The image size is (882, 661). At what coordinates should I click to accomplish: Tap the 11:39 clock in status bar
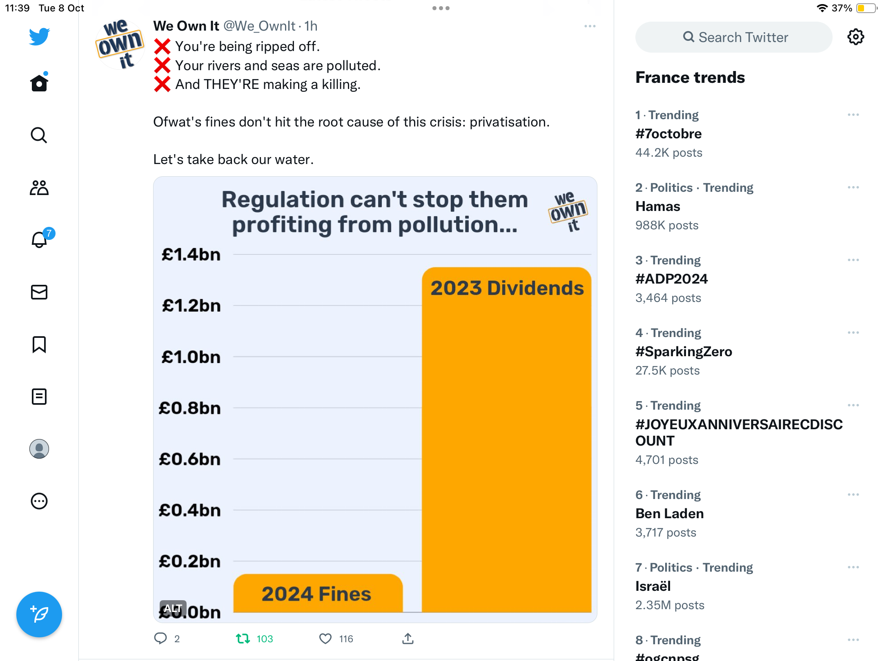click(x=17, y=8)
